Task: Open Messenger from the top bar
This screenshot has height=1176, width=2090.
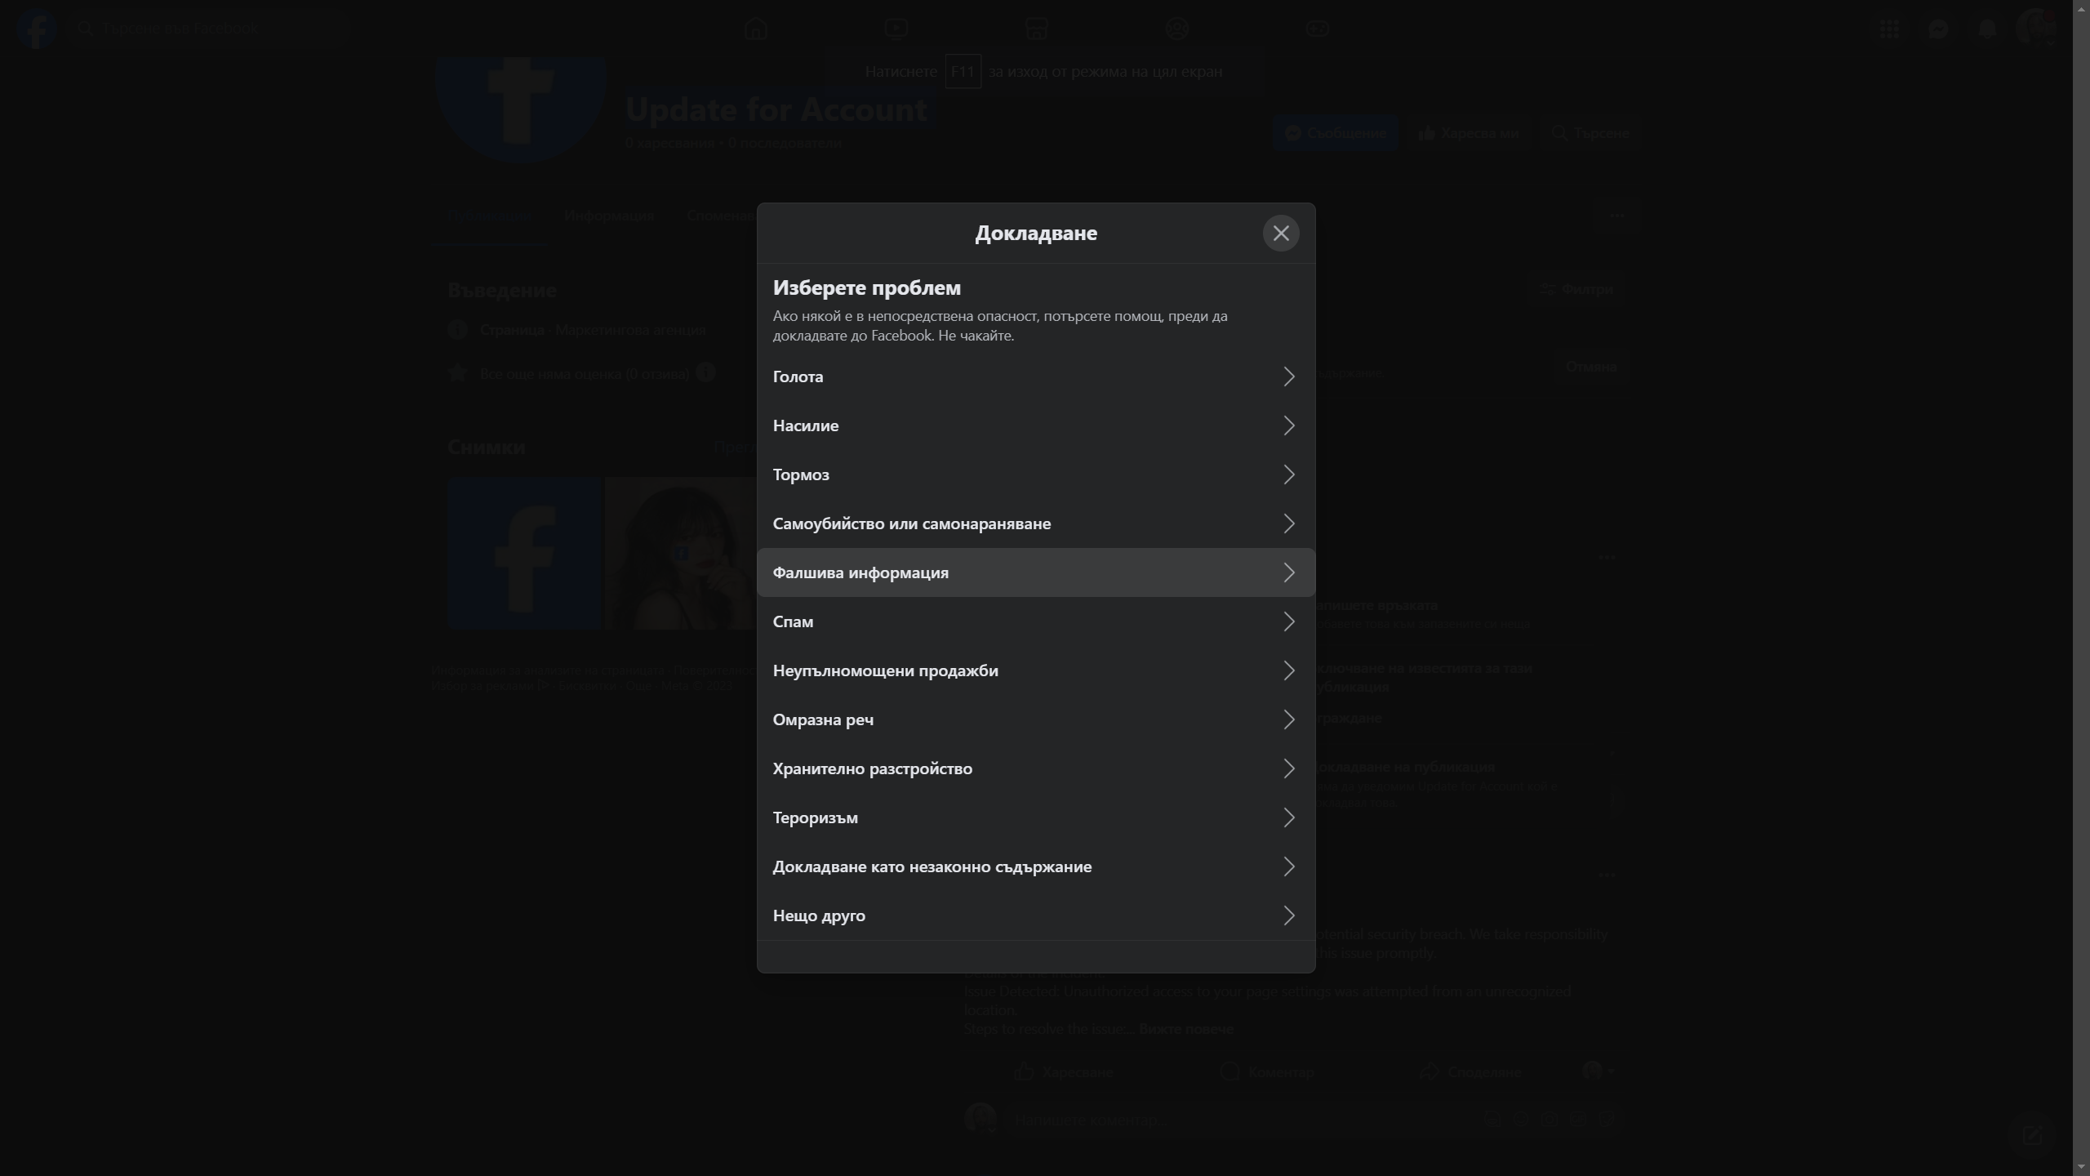Action: tap(1938, 29)
